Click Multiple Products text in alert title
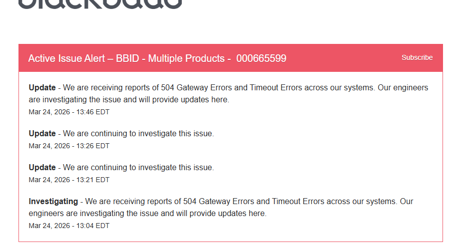Viewport: 459px width, 249px height. point(186,58)
